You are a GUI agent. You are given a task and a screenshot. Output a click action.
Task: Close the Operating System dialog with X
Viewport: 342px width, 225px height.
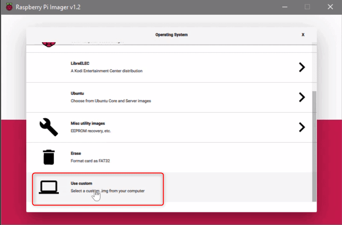(x=303, y=35)
